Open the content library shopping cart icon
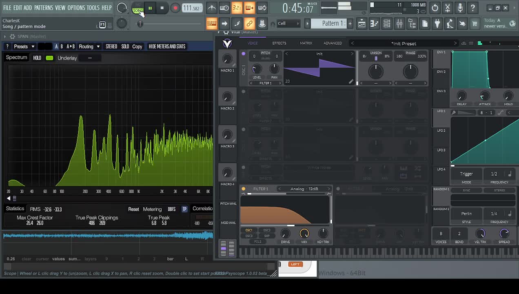Screen dimensions: 519x294 (x=475, y=24)
